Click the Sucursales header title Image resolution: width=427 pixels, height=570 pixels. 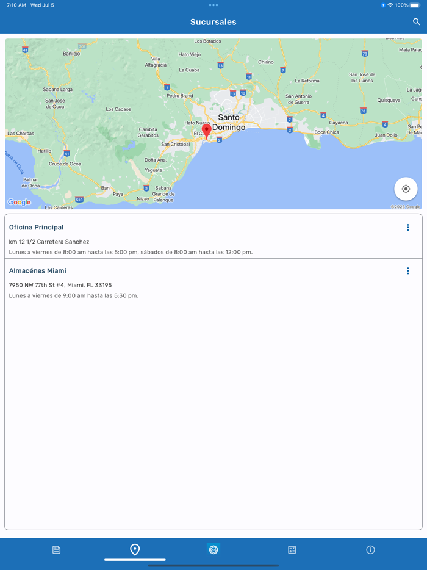tap(213, 22)
